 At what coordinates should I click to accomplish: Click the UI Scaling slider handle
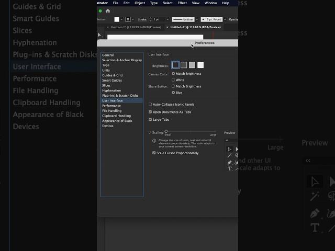pos(166,131)
